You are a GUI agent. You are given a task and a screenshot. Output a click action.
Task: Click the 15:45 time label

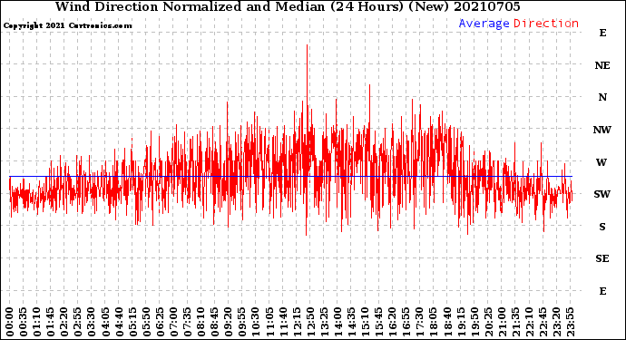click(x=378, y=322)
